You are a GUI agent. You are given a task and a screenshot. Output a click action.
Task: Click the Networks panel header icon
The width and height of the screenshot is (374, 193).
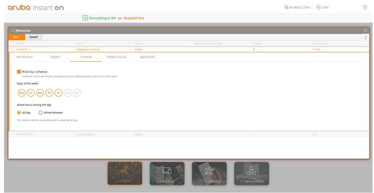13,30
